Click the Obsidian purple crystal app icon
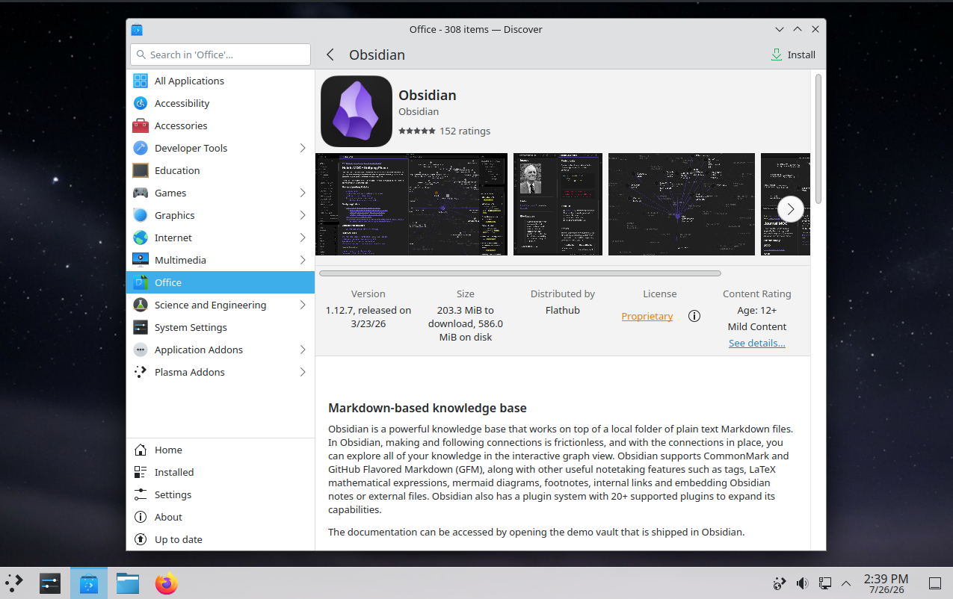The image size is (953, 599). 357,111
